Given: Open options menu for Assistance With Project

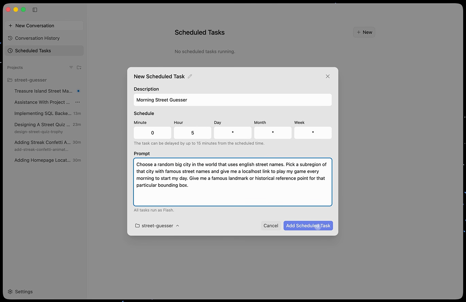Looking at the screenshot, I should tap(78, 102).
